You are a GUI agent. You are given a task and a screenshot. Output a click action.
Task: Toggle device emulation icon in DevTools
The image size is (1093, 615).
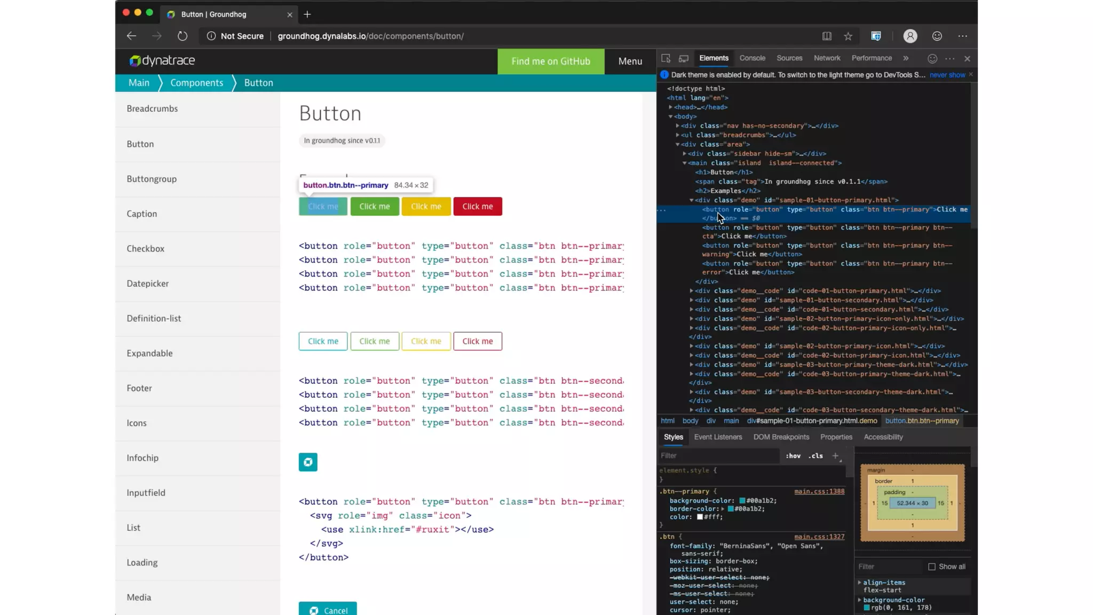[684, 58]
